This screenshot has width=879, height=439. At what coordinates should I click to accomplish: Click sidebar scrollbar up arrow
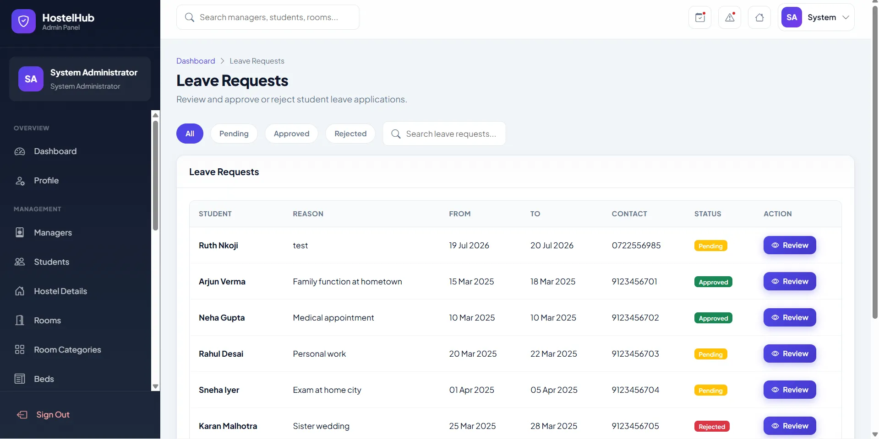[x=155, y=115]
